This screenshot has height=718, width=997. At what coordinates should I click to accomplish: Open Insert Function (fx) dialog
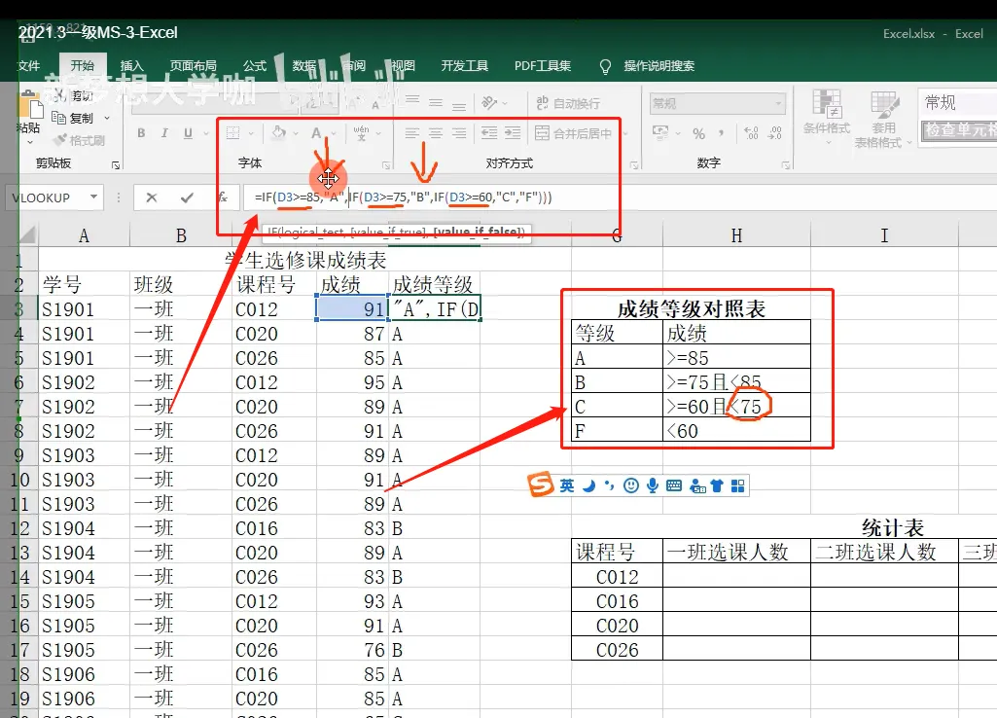(223, 197)
